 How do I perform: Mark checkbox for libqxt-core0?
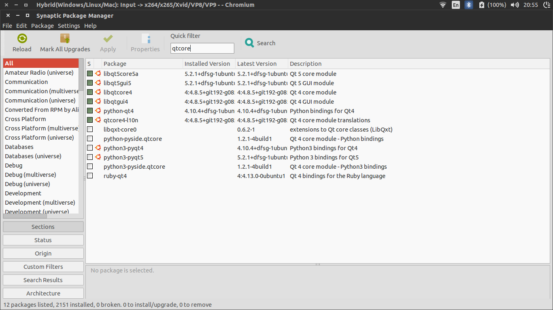(x=90, y=130)
